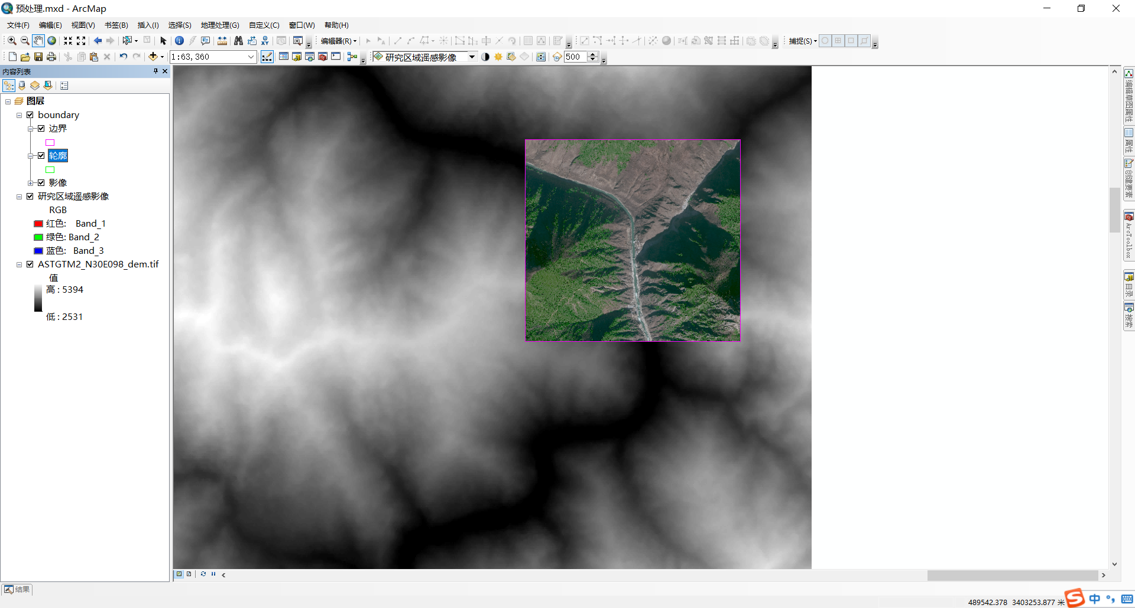The height and width of the screenshot is (608, 1135).
Task: Open the map scale dropdown
Action: click(x=251, y=57)
